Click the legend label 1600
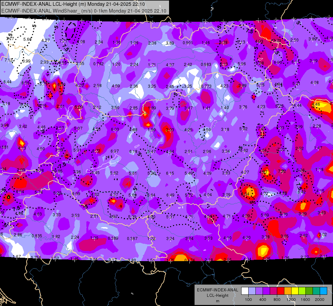333x306 pixels. point(305,300)
